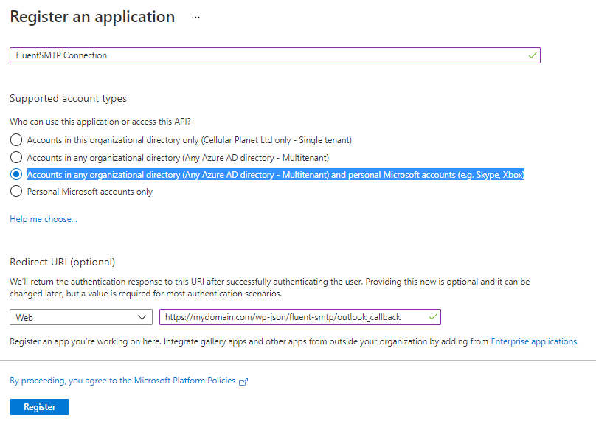The image size is (596, 427).
Task: Open the Web platform type dropdown
Action: 81,317
